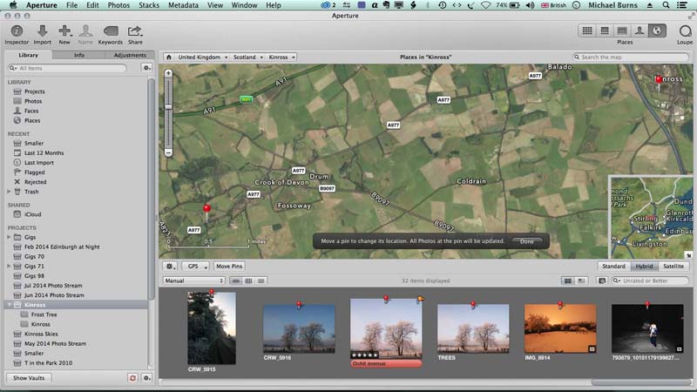Expand the Gigs folder
Screen dimensions: 697x392
pyautogui.click(x=9, y=237)
